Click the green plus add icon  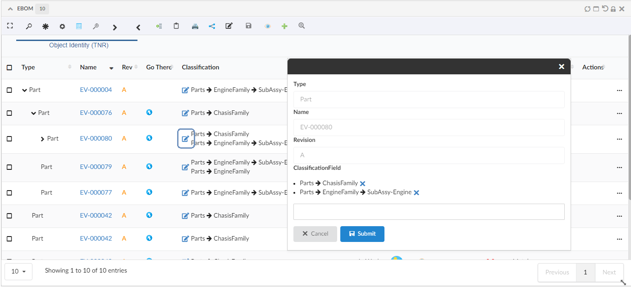(284, 27)
